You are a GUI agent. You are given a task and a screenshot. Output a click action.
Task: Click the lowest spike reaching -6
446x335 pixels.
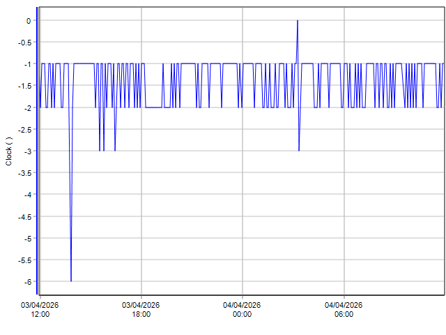click(x=71, y=281)
